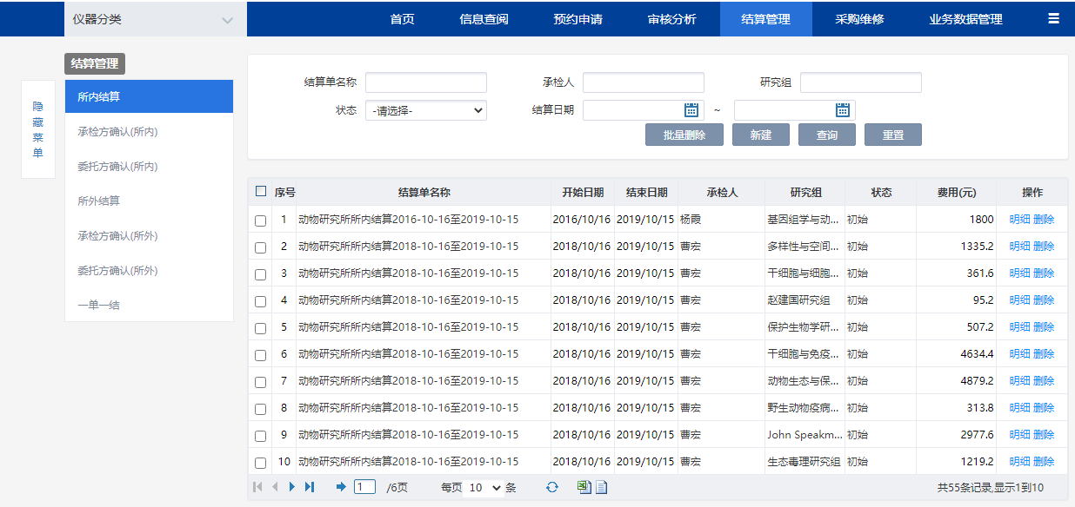Screen dimensions: 1075x507
Task: Refresh the settlement table
Action: click(x=551, y=487)
